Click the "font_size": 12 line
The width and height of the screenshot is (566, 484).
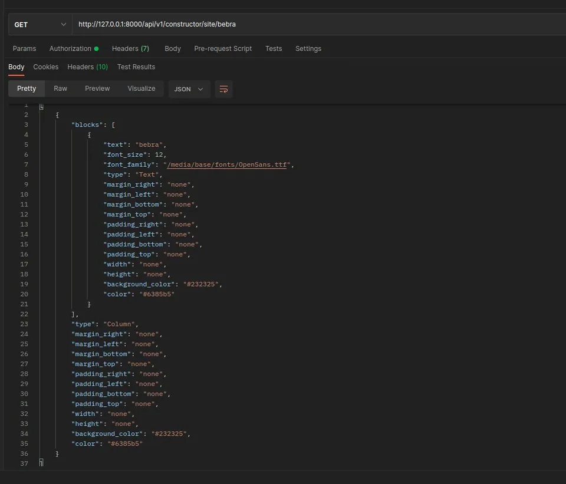pyautogui.click(x=134, y=155)
